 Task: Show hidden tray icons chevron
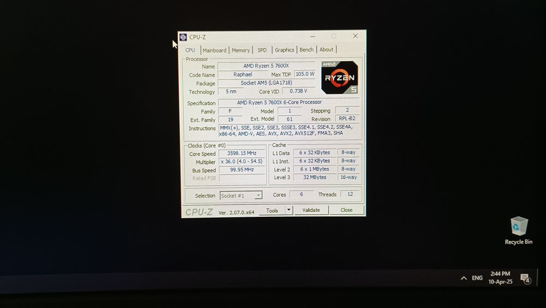point(464,278)
